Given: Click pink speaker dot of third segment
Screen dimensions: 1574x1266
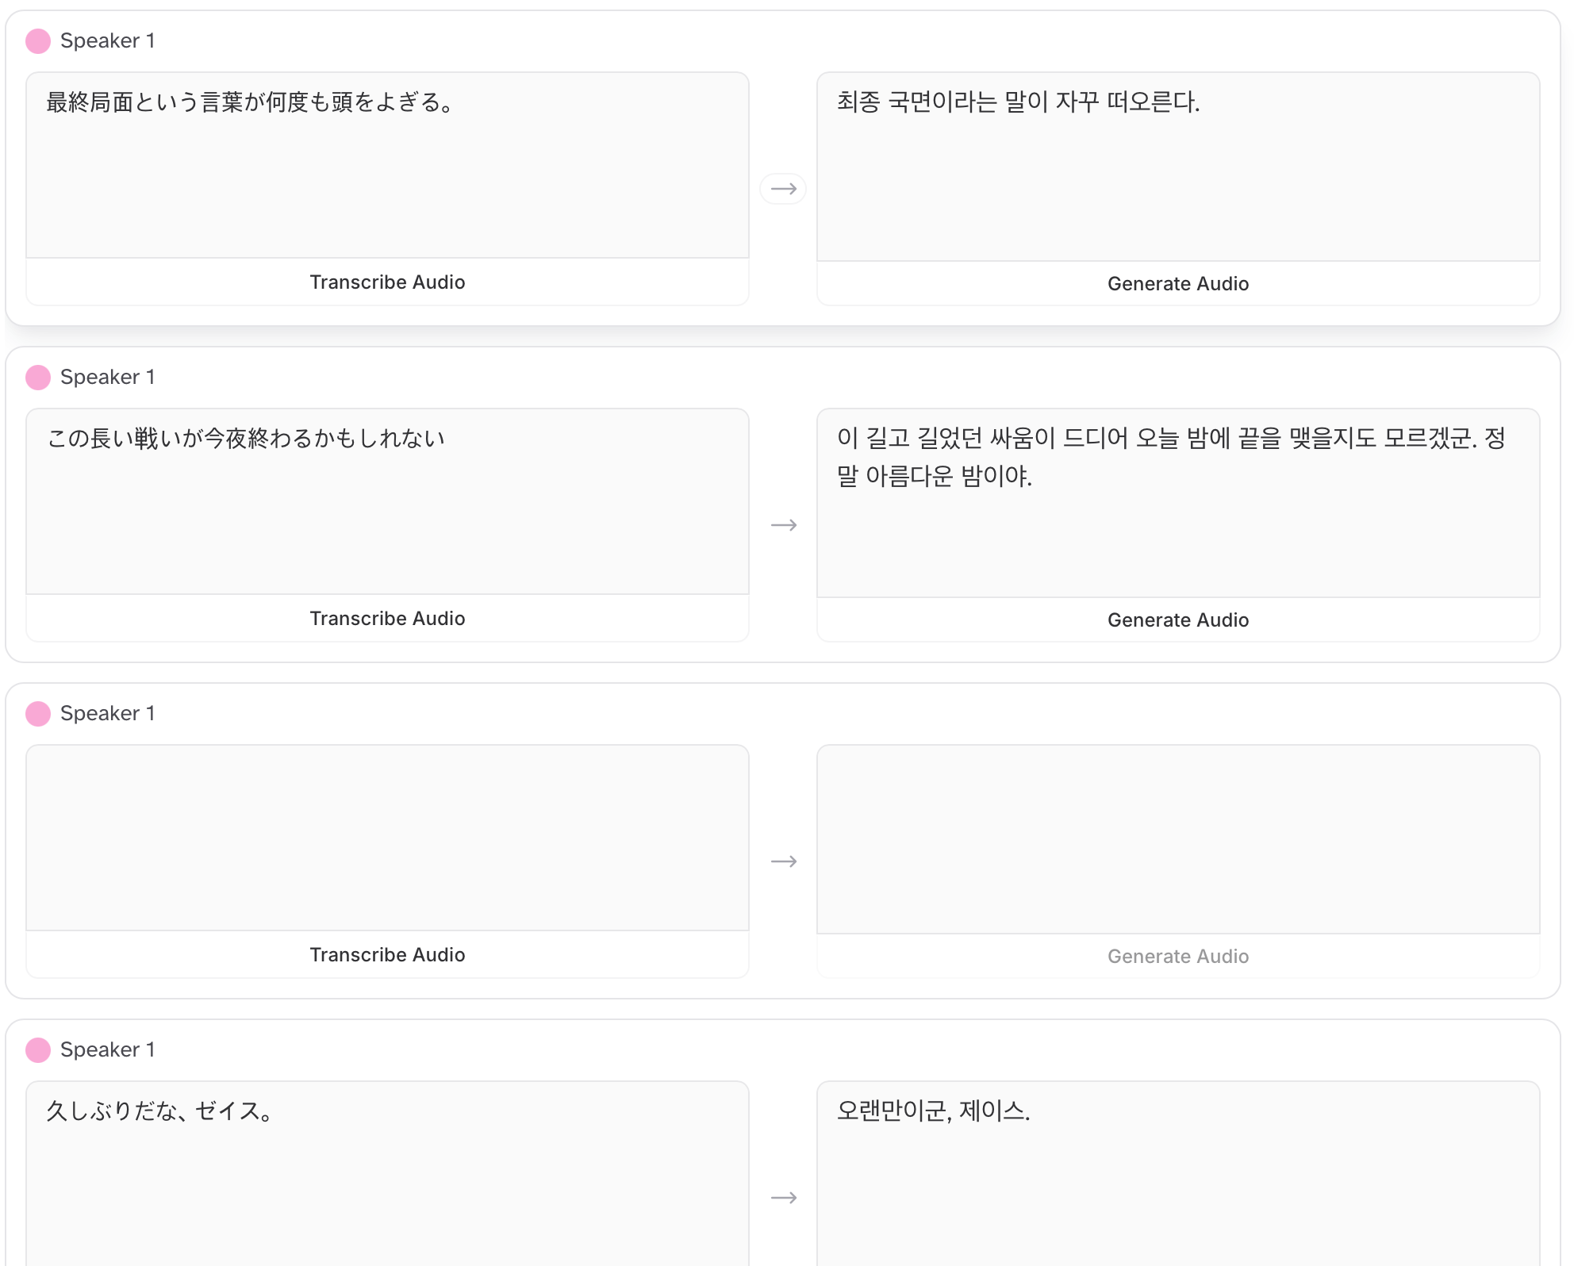Looking at the screenshot, I should 38,714.
